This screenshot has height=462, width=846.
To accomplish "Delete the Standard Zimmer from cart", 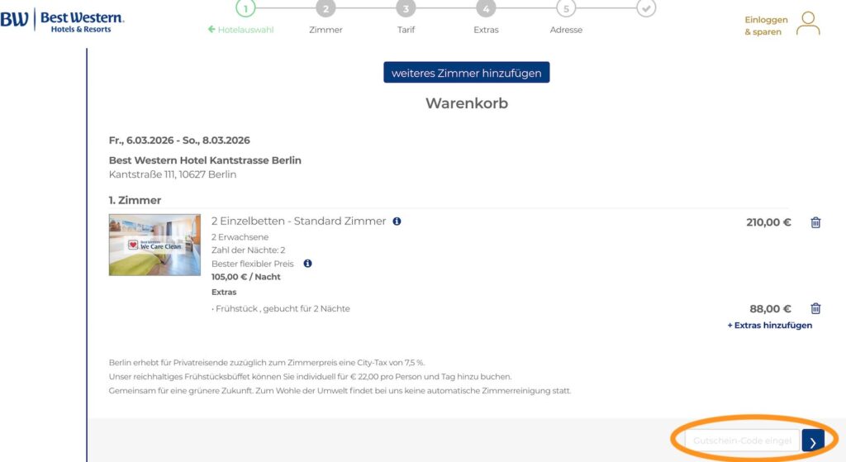I will click(x=815, y=222).
